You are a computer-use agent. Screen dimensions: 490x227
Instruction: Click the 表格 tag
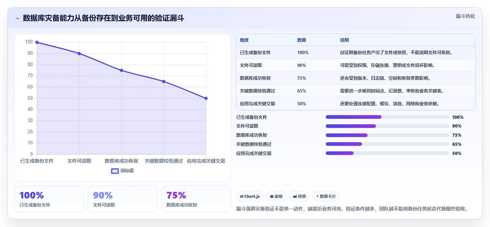point(276,196)
